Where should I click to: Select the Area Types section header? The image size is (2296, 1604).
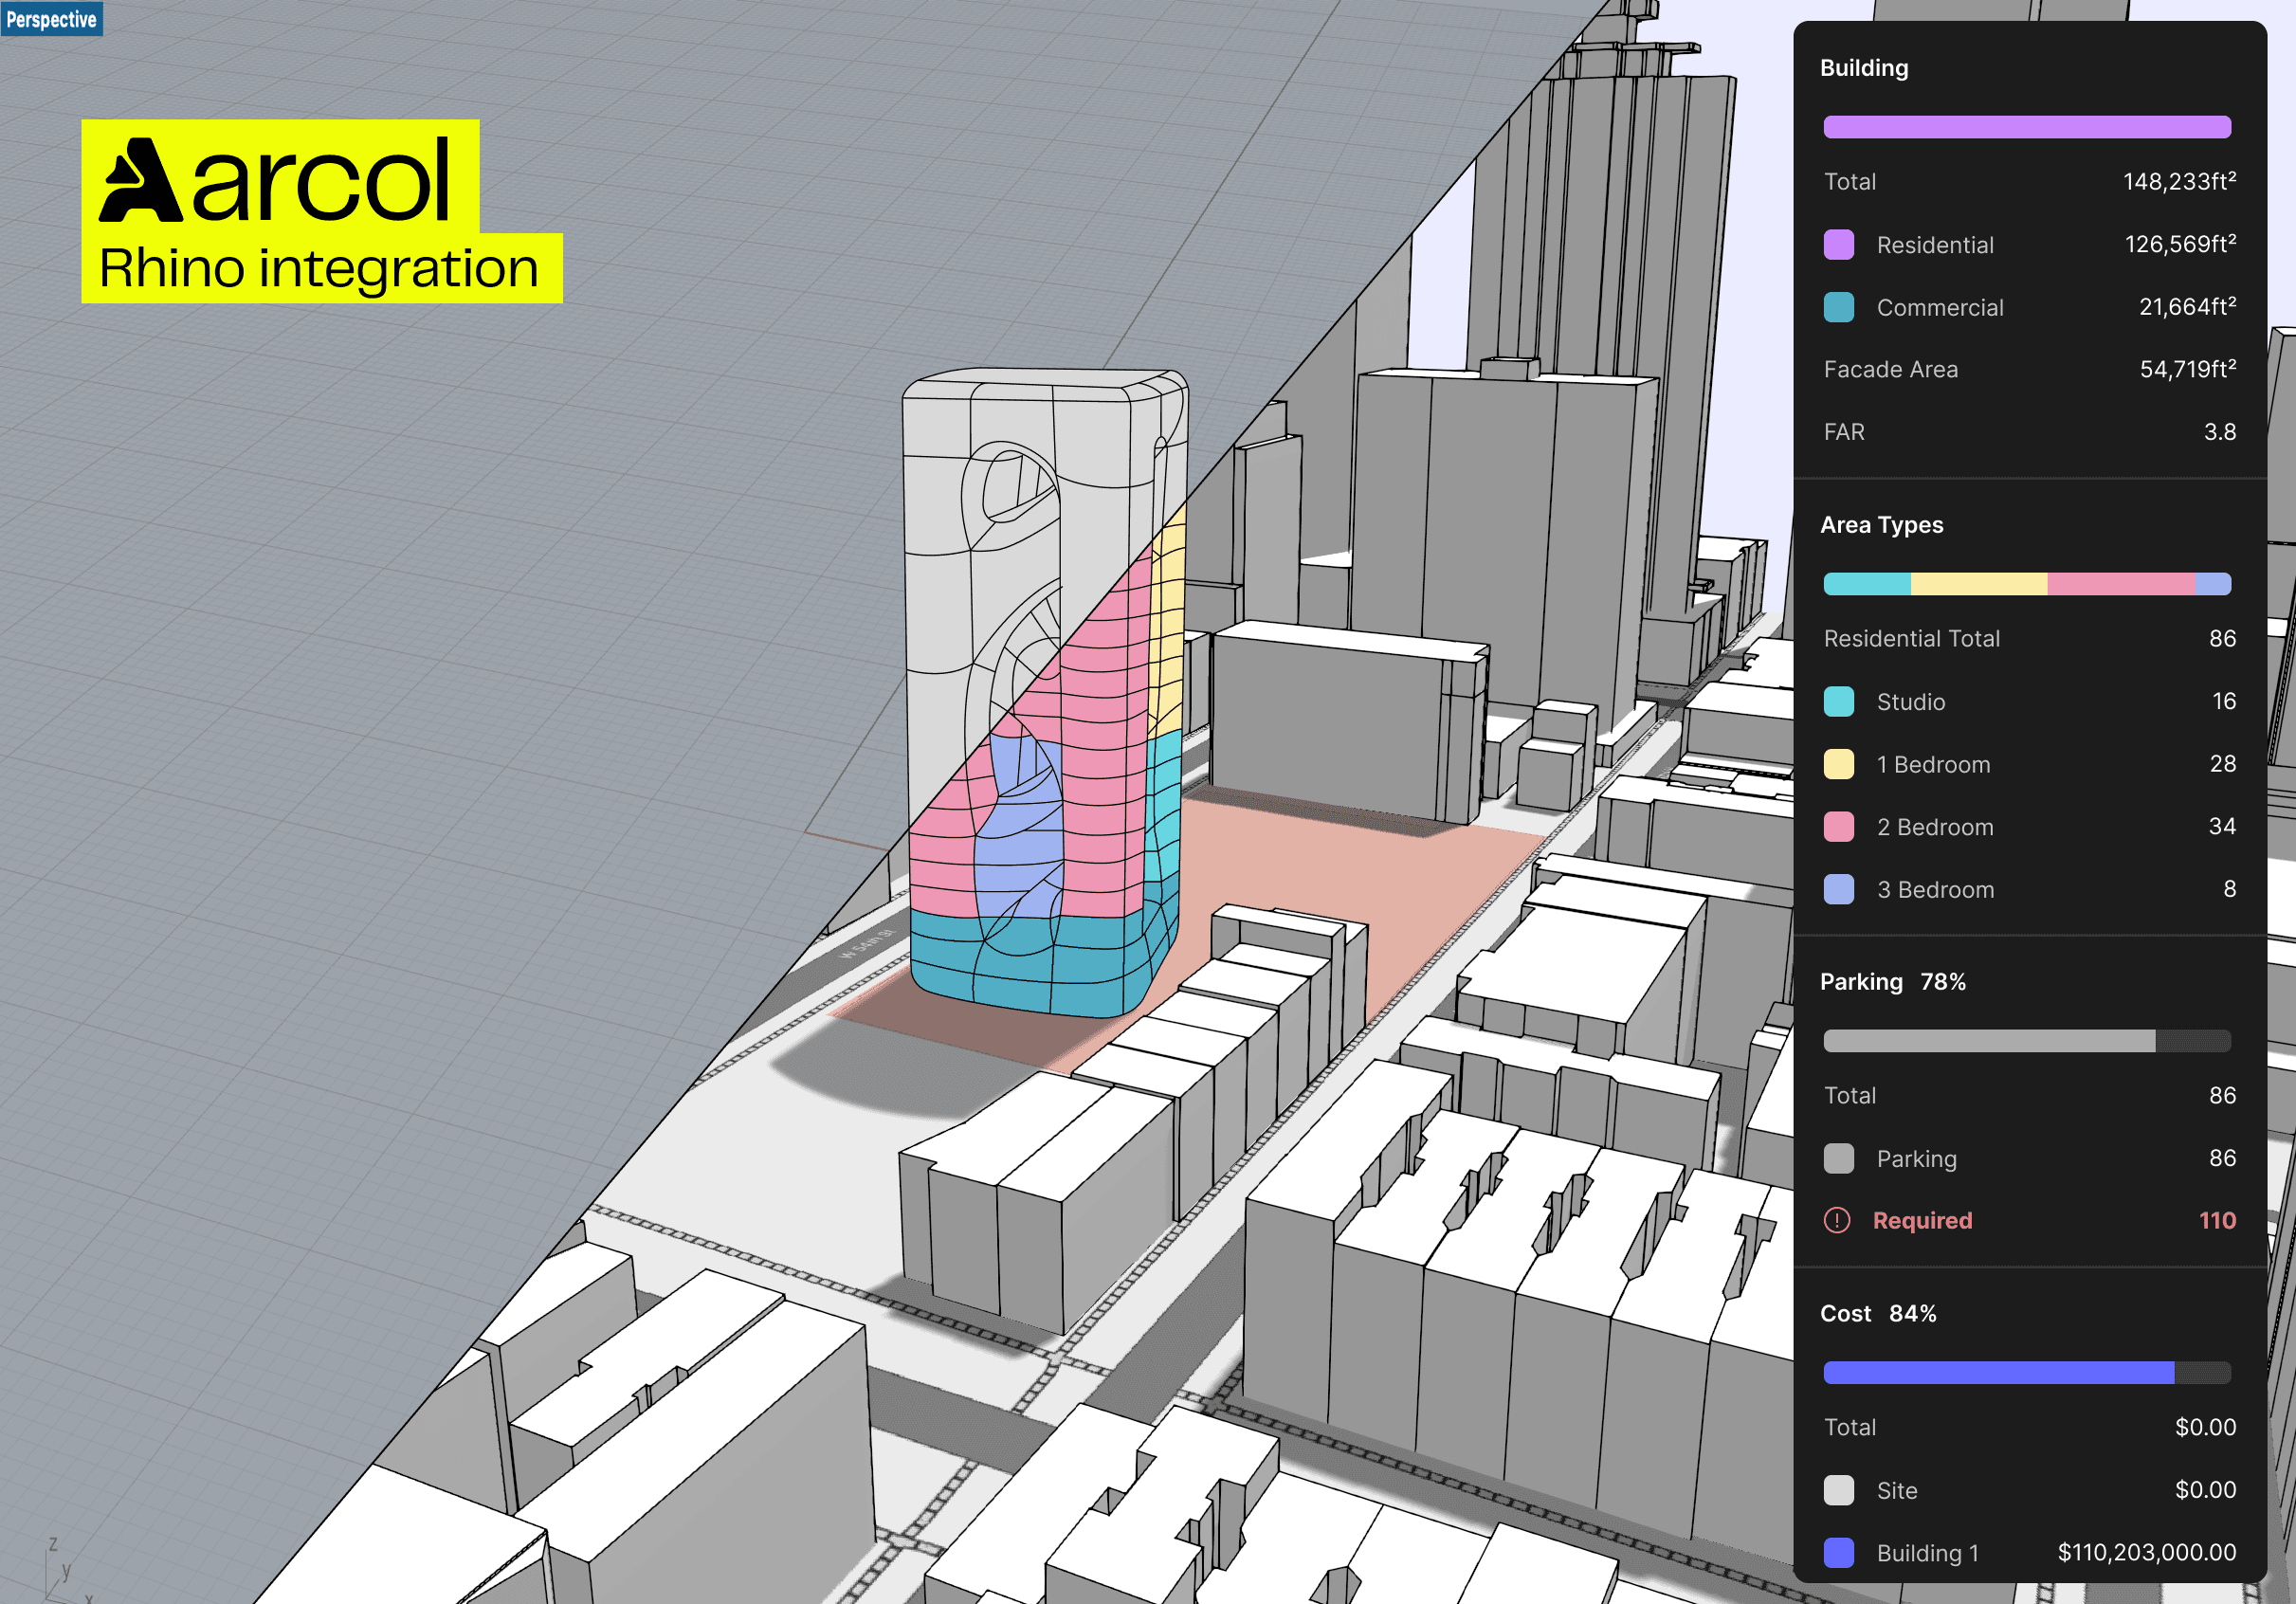[1881, 525]
